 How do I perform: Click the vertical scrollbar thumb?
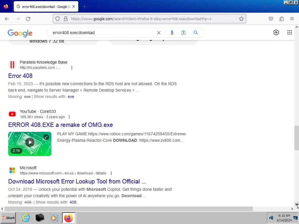(297, 138)
